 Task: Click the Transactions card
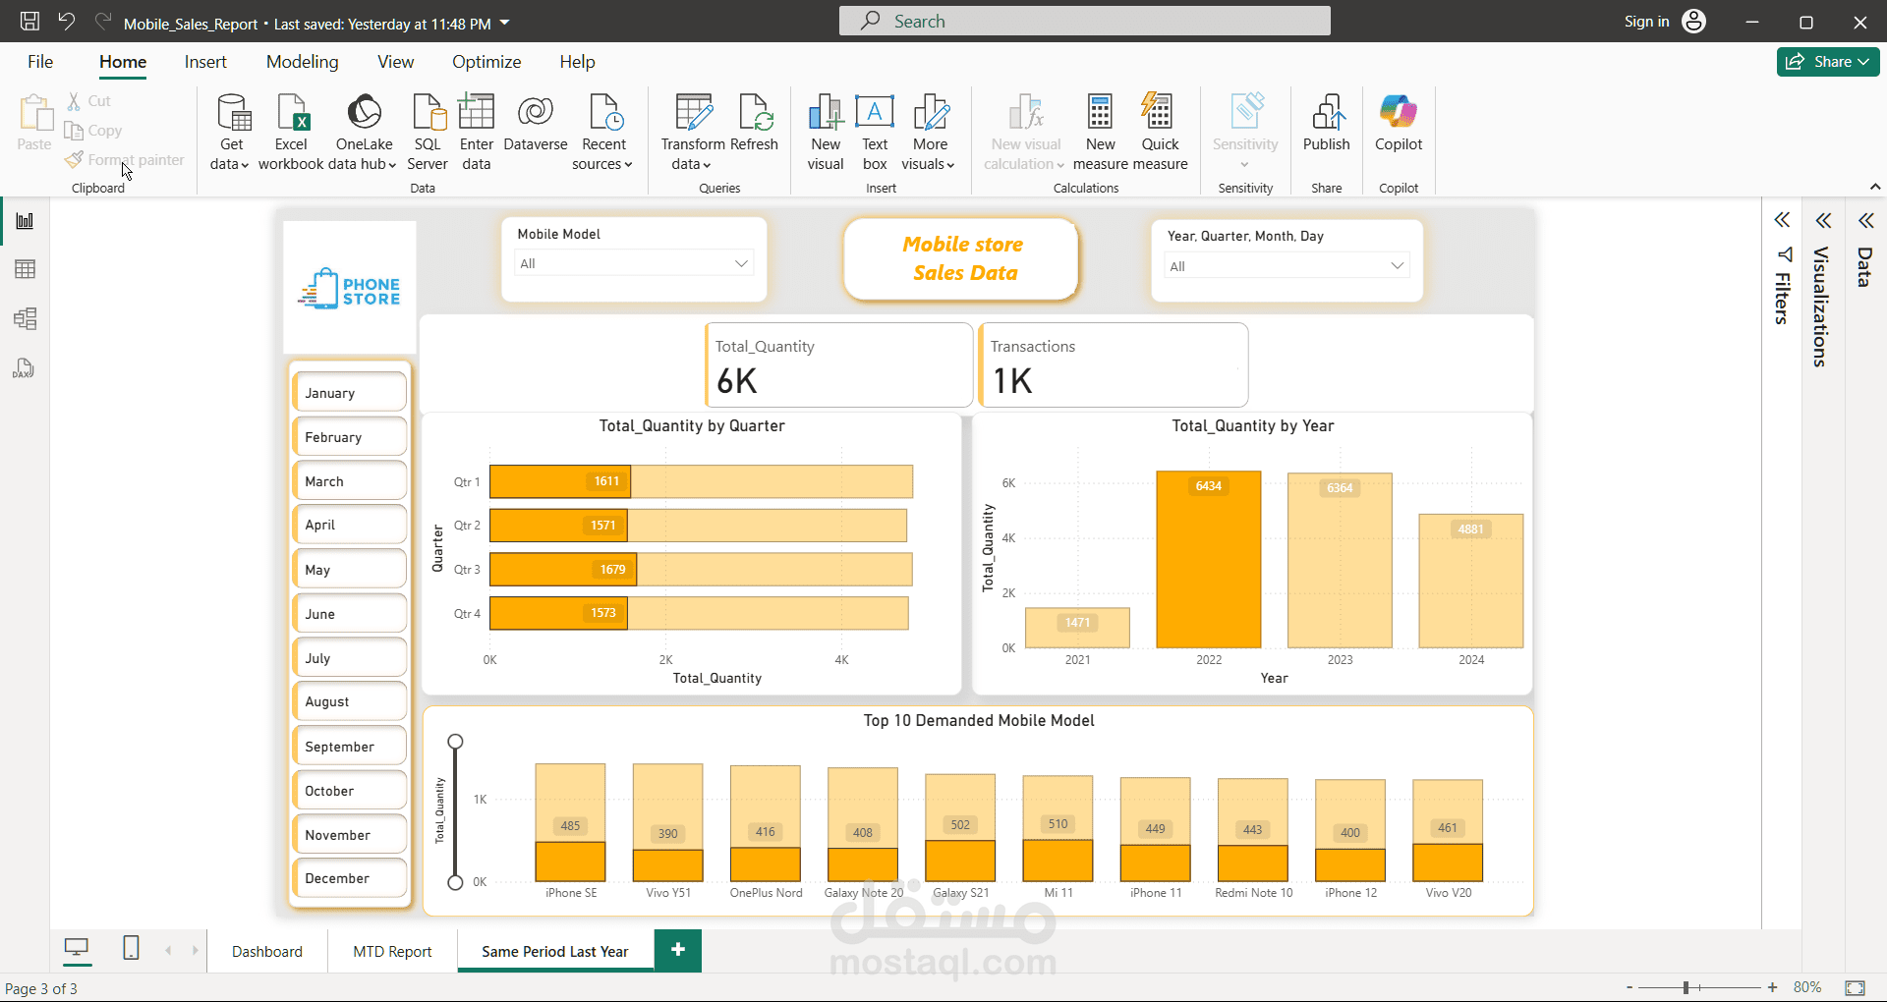(x=1114, y=364)
